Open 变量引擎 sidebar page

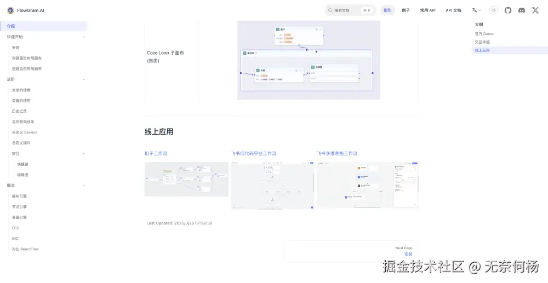19,217
